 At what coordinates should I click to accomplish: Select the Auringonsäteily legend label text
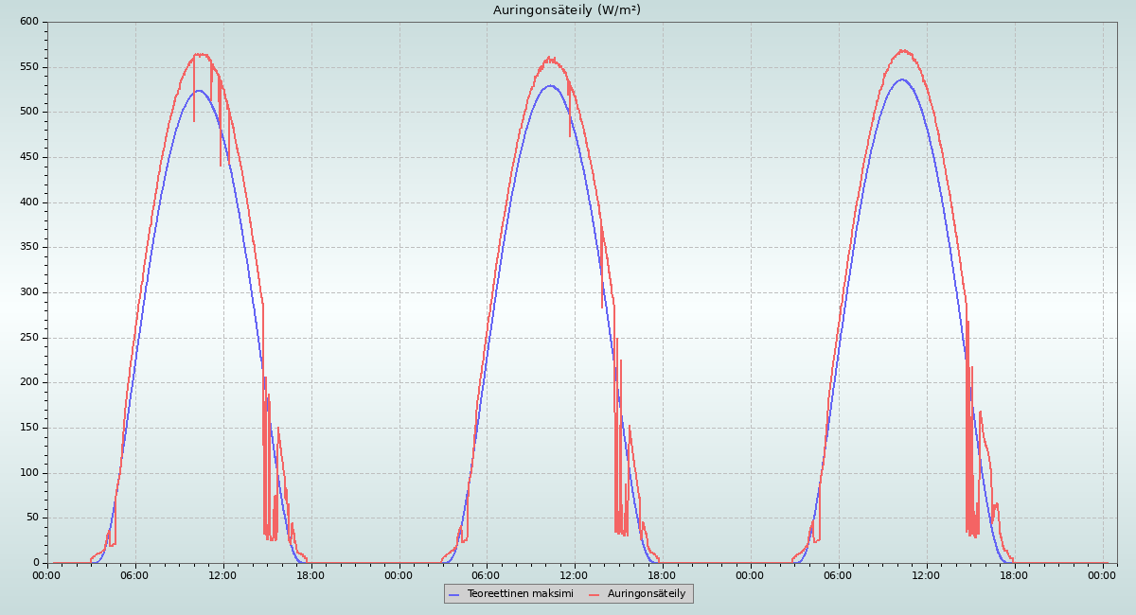[x=647, y=594]
